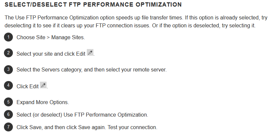Click the step 4 number bullet
Viewport: 273px width, 138px height.
tap(8, 86)
